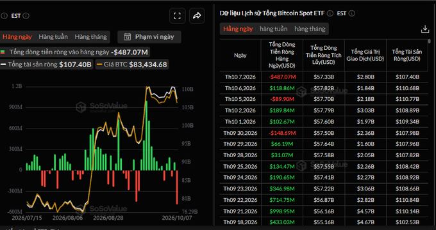The height and width of the screenshot is (230, 436).
Task: Click the $714.75M inflow cell
Action: tap(282, 200)
